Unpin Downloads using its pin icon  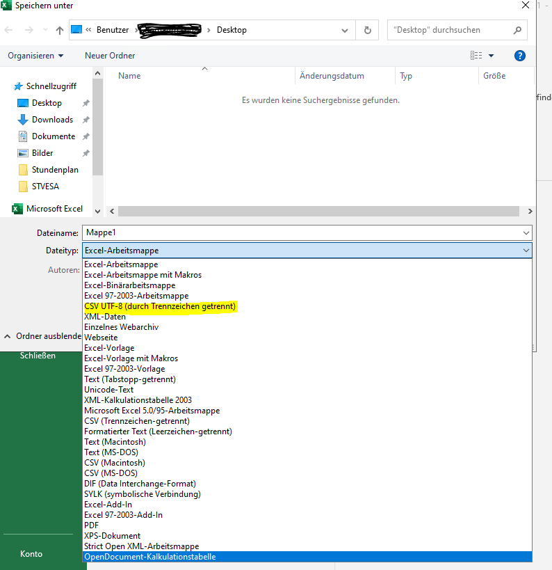(x=86, y=120)
